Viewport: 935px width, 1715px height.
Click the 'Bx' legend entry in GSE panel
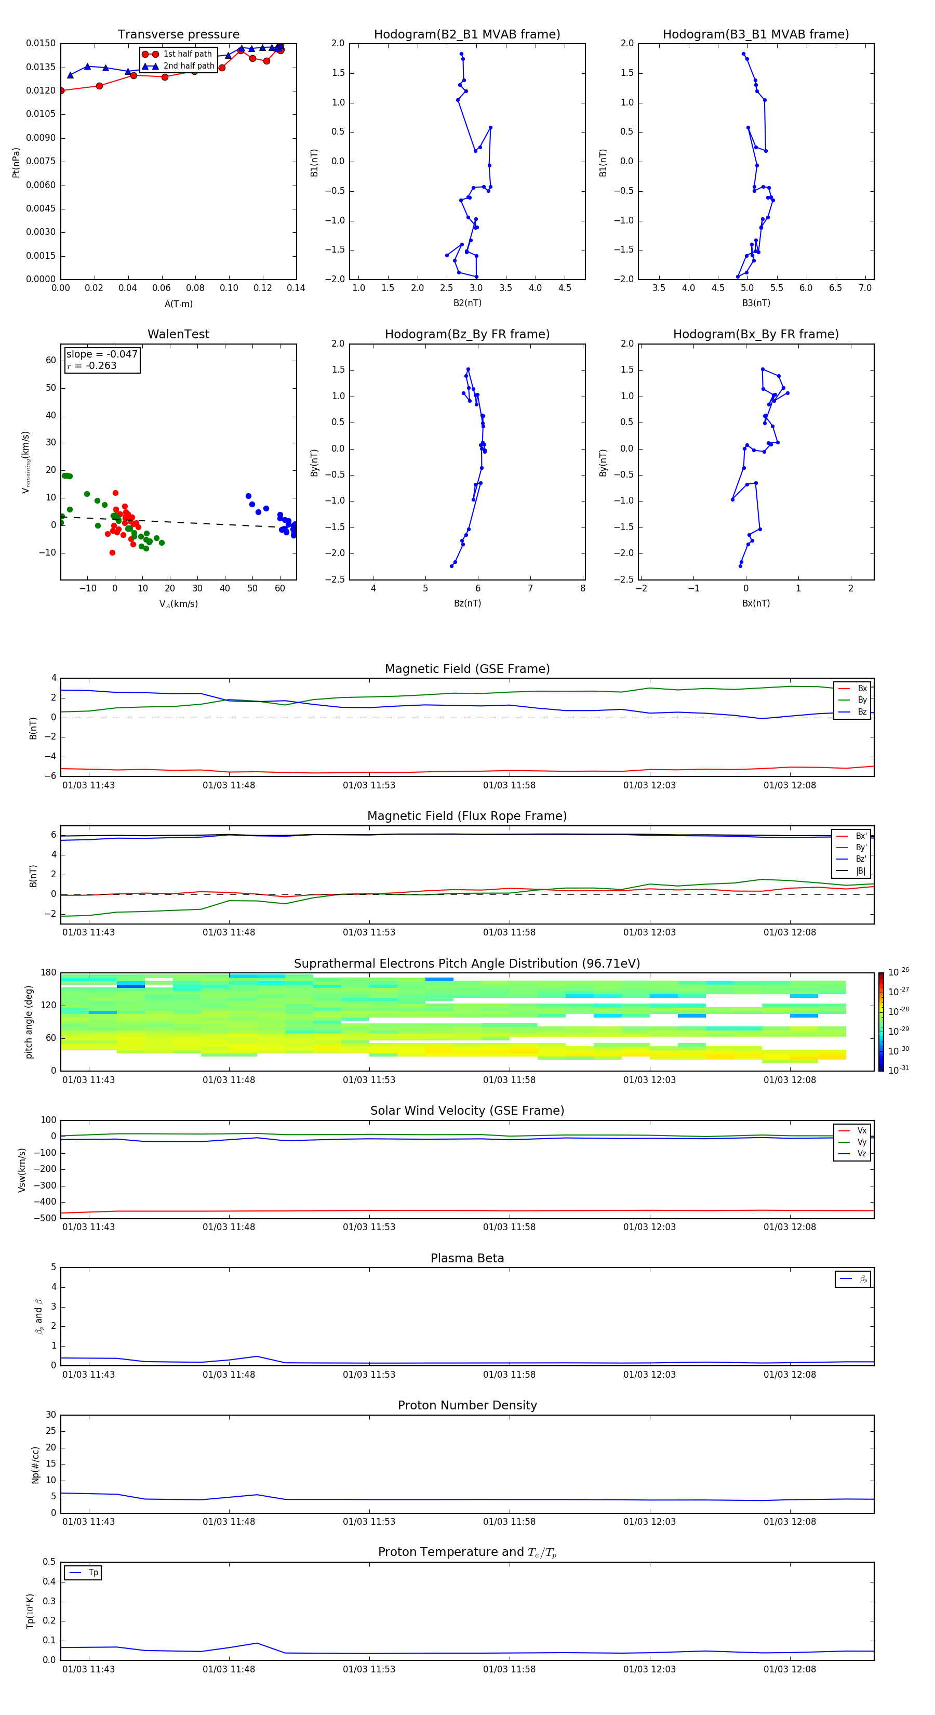coord(853,689)
